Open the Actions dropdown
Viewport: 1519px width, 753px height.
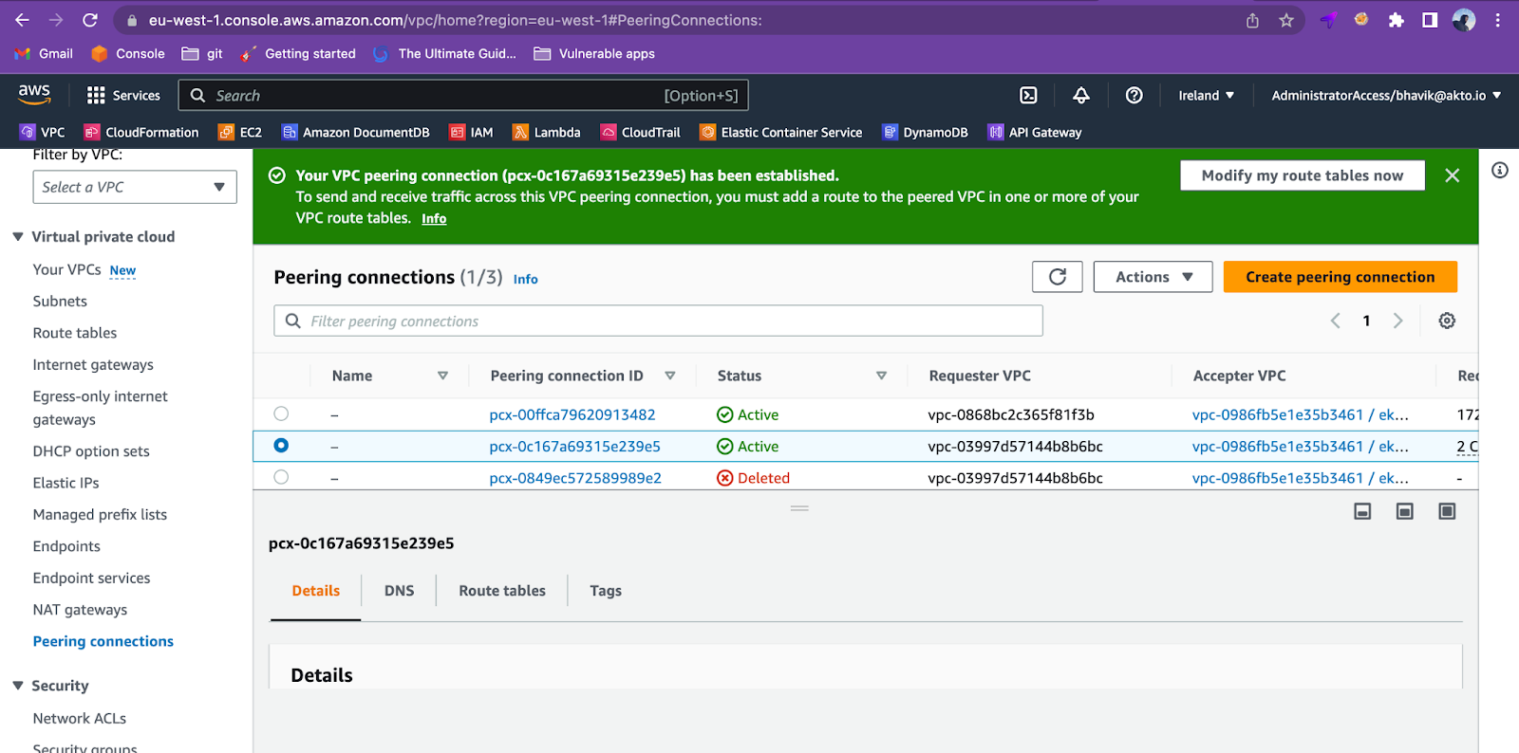pyautogui.click(x=1153, y=277)
